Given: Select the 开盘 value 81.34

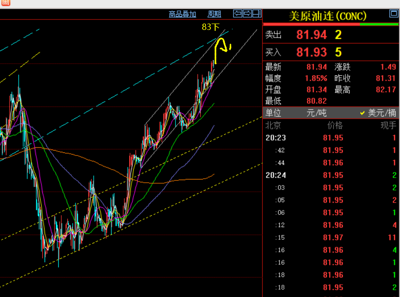Looking at the screenshot, I should pyautogui.click(x=316, y=90).
